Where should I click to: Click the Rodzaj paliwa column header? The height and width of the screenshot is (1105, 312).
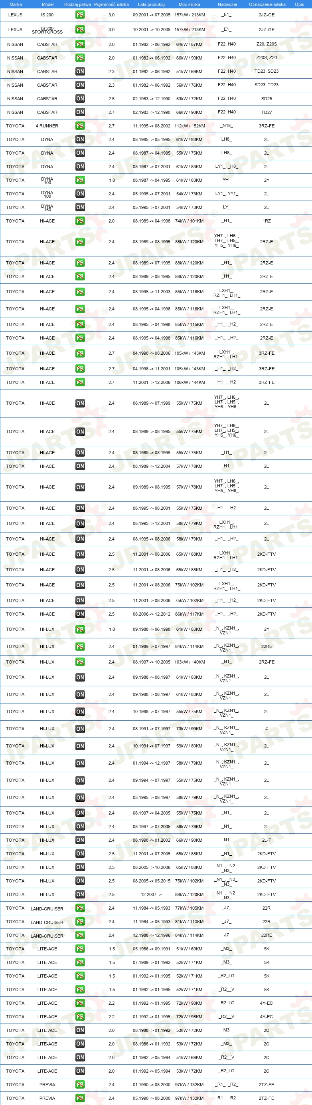pyautogui.click(x=77, y=4)
